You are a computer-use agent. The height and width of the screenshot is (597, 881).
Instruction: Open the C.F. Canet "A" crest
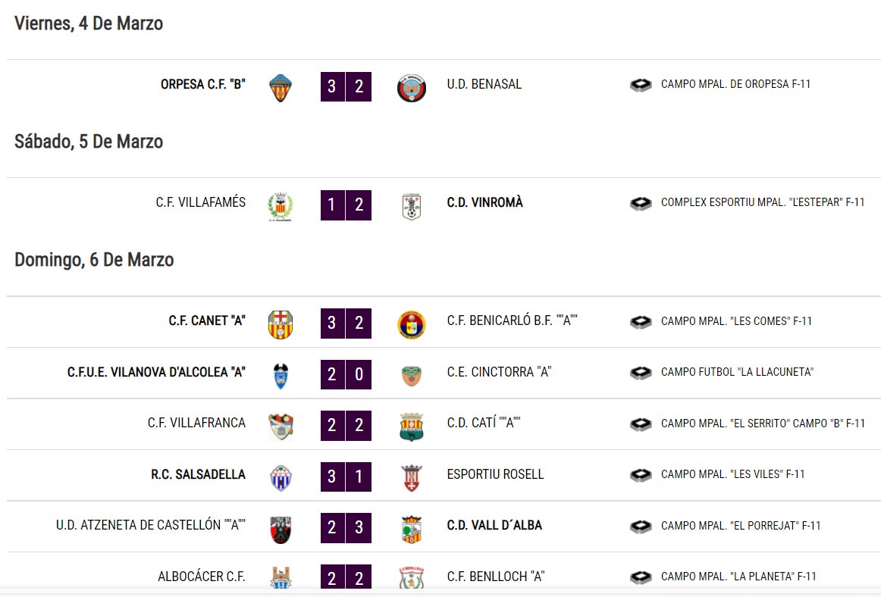pyautogui.click(x=281, y=324)
